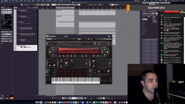
Task: Open the Project menu
Action: tap(17, 1)
